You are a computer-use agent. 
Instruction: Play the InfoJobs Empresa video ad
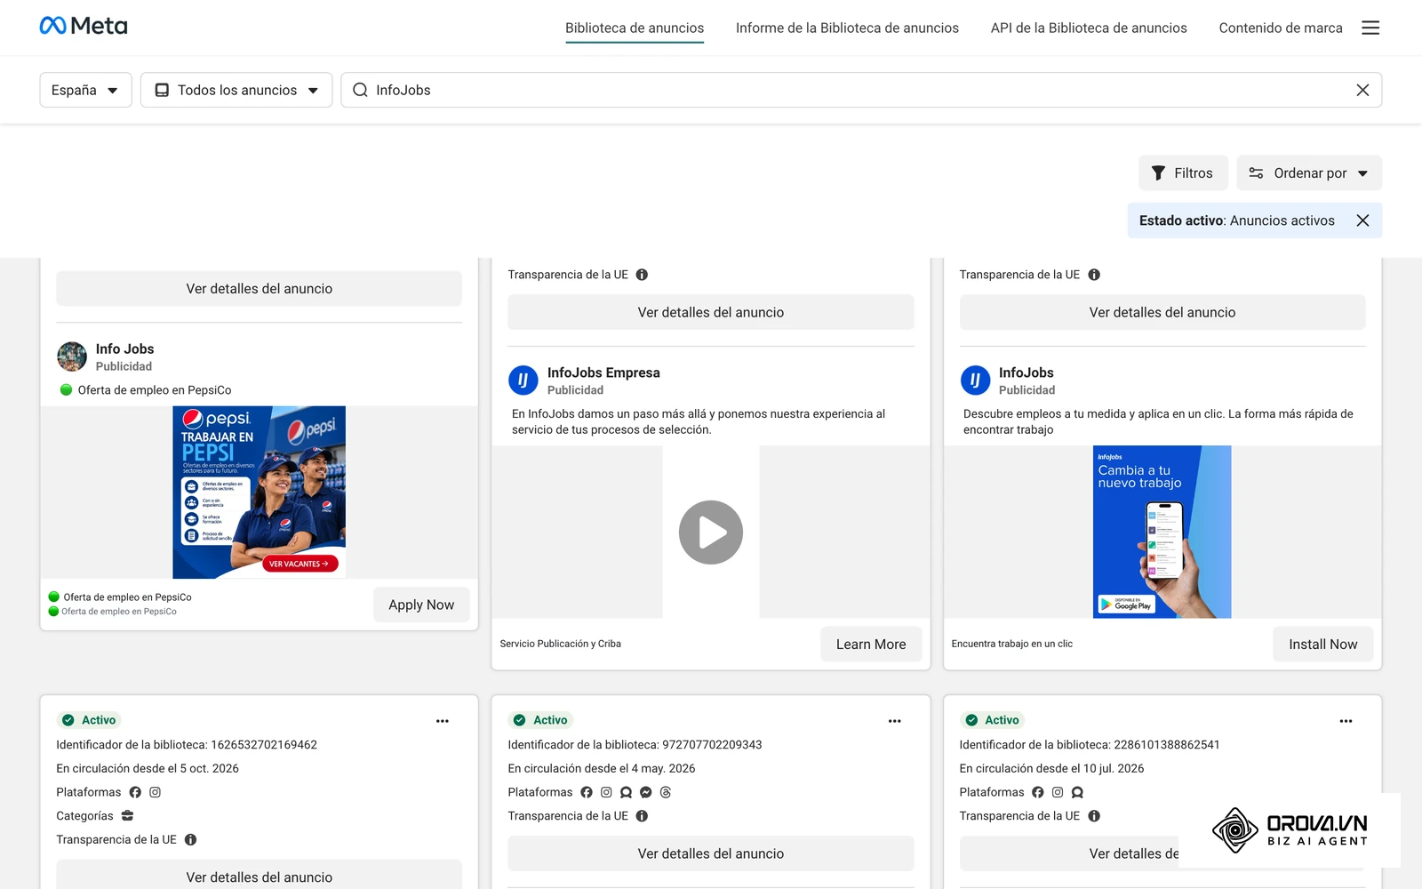click(x=711, y=533)
